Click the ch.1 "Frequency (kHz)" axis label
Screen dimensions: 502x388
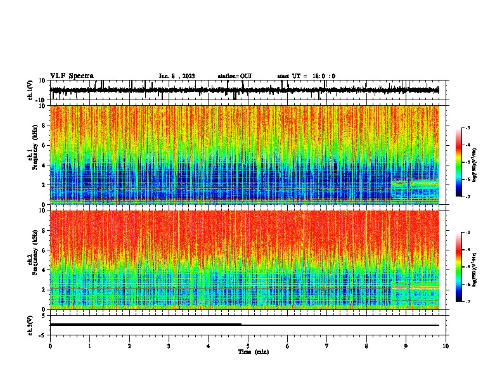click(x=35, y=148)
